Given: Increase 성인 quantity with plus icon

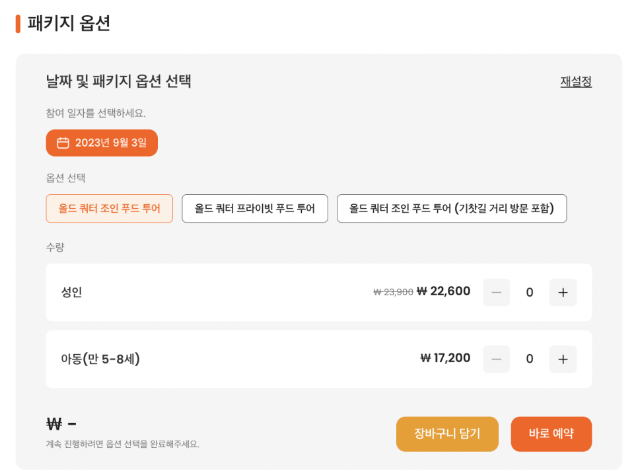Looking at the screenshot, I should pyautogui.click(x=563, y=292).
